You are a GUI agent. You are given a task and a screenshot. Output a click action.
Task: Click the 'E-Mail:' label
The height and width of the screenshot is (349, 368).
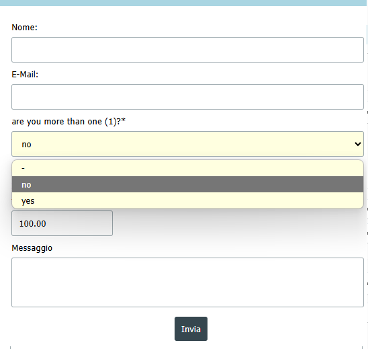click(25, 75)
